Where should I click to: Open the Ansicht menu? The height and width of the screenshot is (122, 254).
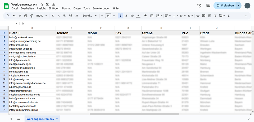tap(41, 8)
